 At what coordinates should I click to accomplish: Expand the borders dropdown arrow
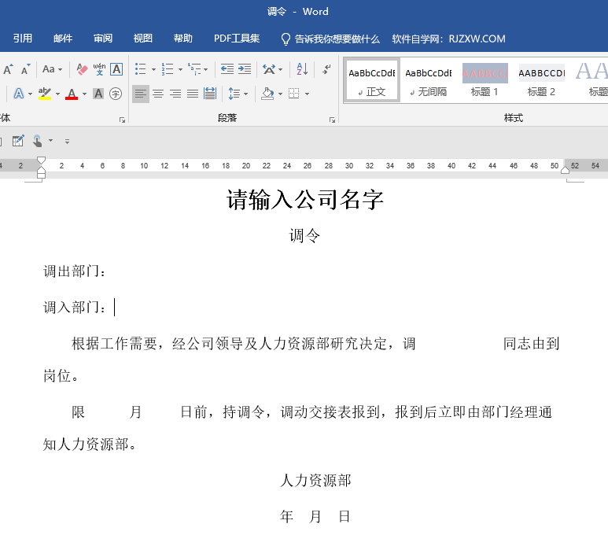click(307, 94)
